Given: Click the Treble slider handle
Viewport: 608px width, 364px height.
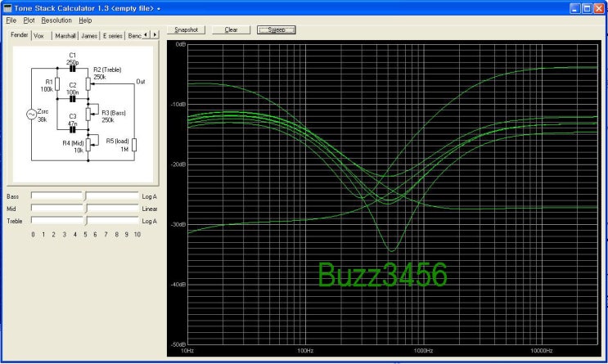Looking at the screenshot, I should point(84,221).
